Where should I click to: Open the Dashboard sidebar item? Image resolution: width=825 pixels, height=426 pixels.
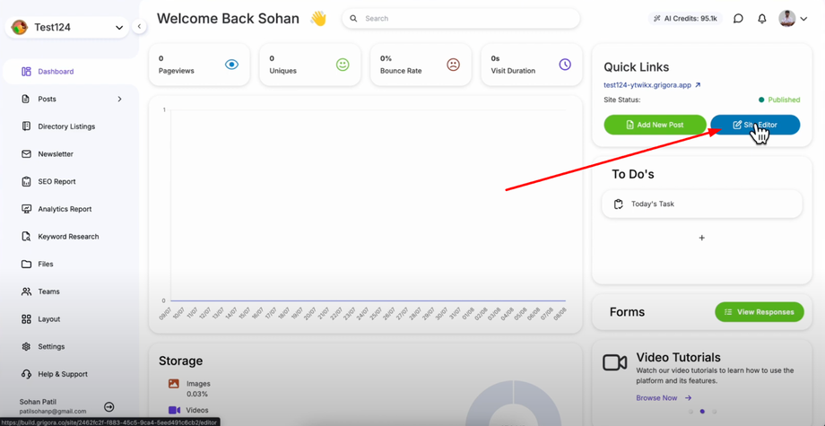[71, 72]
